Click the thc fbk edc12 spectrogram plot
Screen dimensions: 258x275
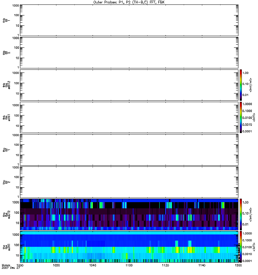tap(129, 214)
